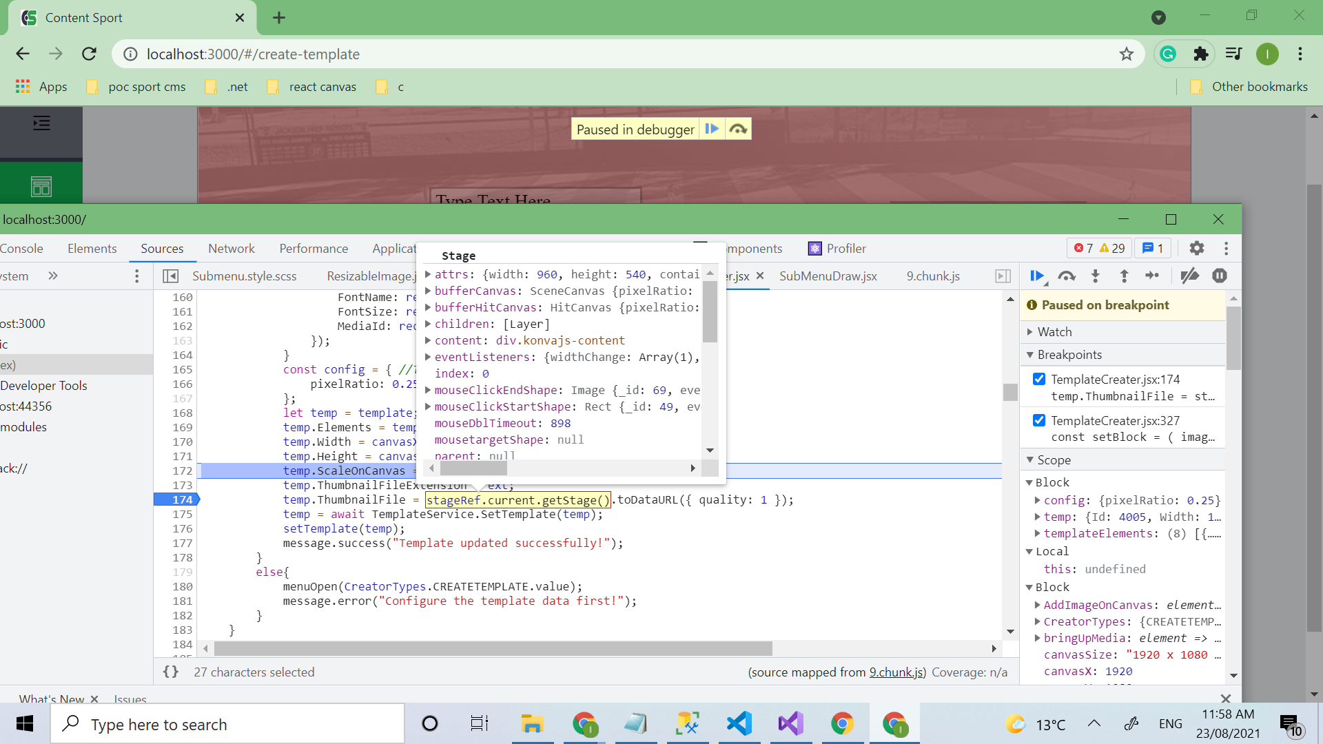Expand the Watch section

(1054, 331)
